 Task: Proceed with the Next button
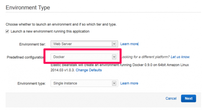pyautogui.click(x=188, y=98)
